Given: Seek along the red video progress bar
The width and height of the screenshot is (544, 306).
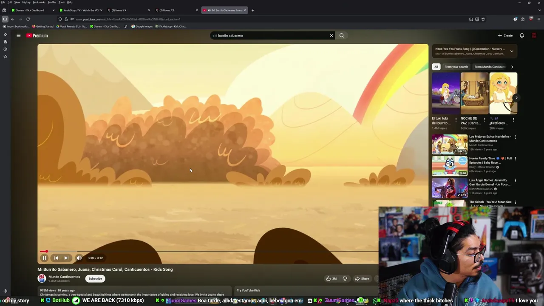Looking at the screenshot, I should (x=208, y=252).
